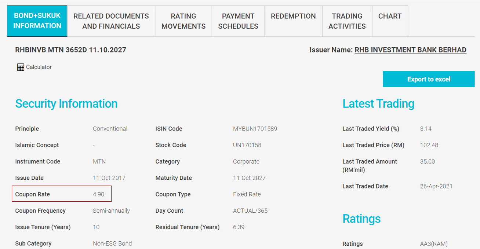Show the Chart tab
This screenshot has width=480, height=249.
pos(390,21)
